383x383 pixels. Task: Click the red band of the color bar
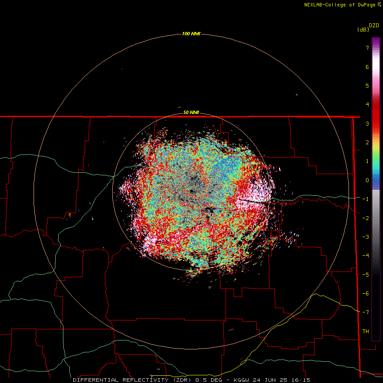point(376,117)
